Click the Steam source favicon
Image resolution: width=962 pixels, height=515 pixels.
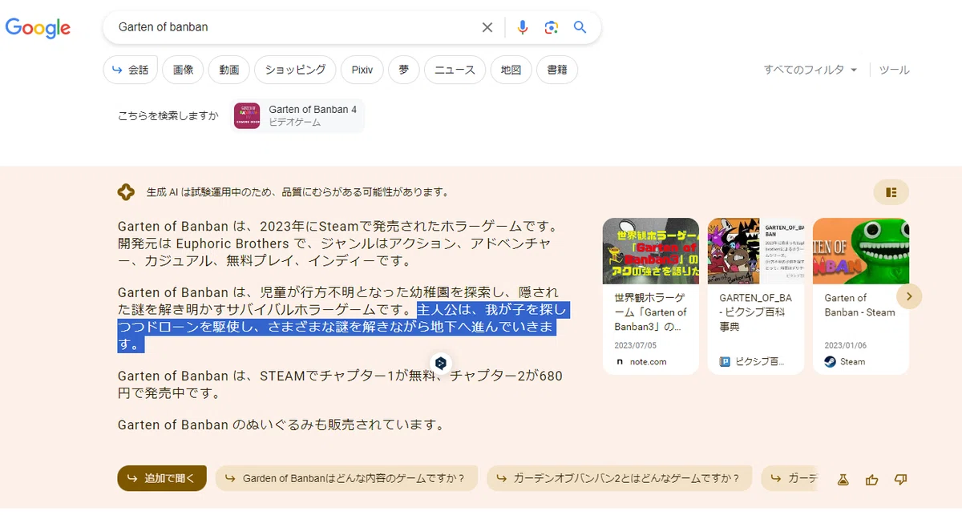[830, 362]
